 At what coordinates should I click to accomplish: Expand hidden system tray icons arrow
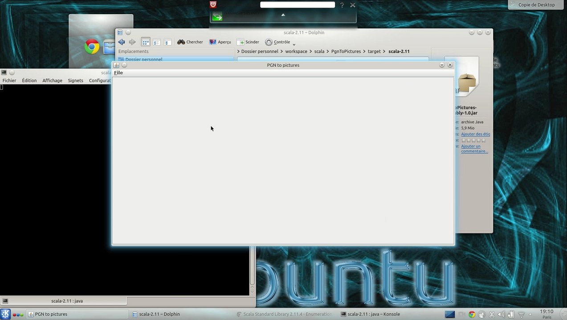tap(530, 314)
